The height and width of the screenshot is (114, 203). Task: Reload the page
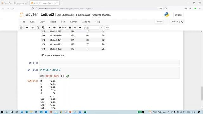tap(13, 9)
